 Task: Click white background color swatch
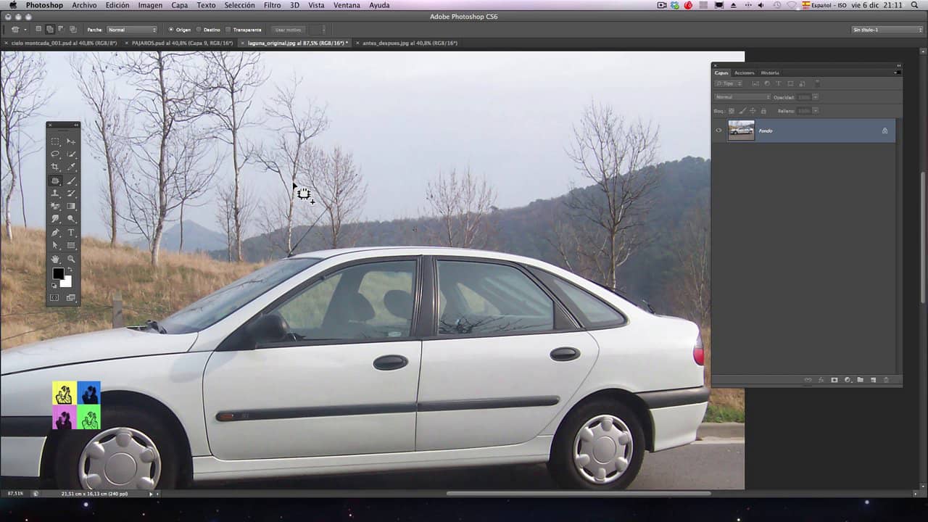pyautogui.click(x=68, y=283)
